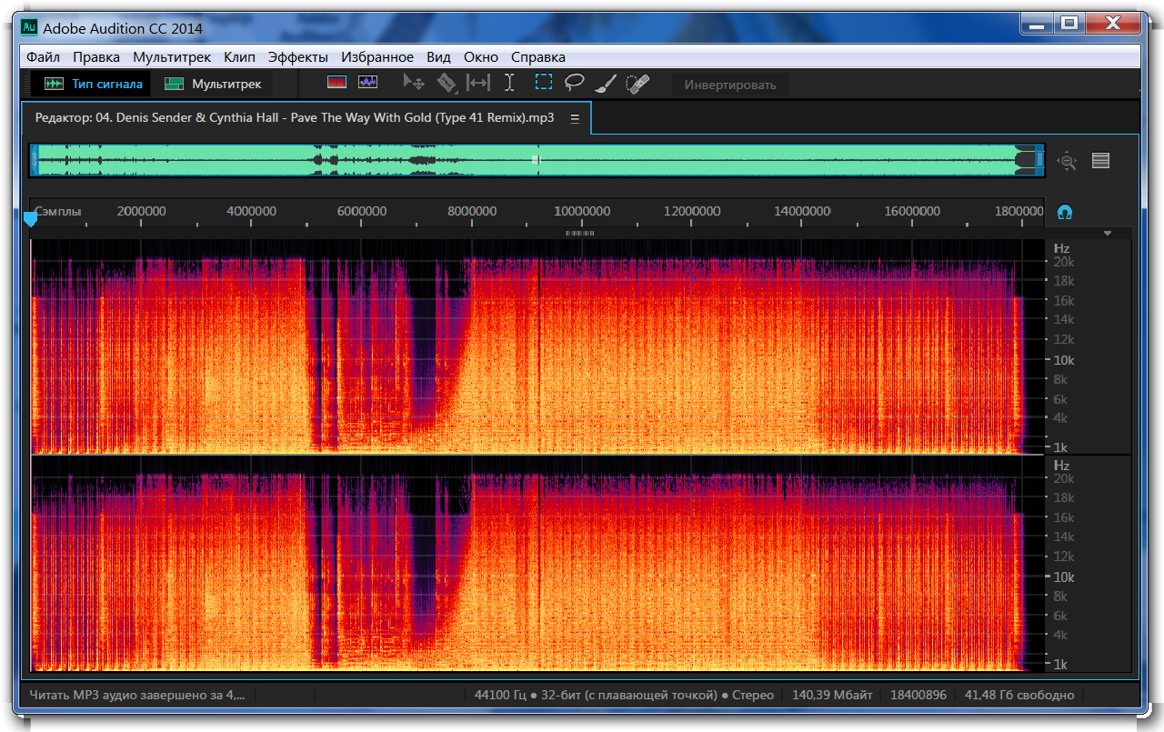Open the editor panel menu beside file name
Image resolution: width=1164 pixels, height=732 pixels.
(x=575, y=118)
